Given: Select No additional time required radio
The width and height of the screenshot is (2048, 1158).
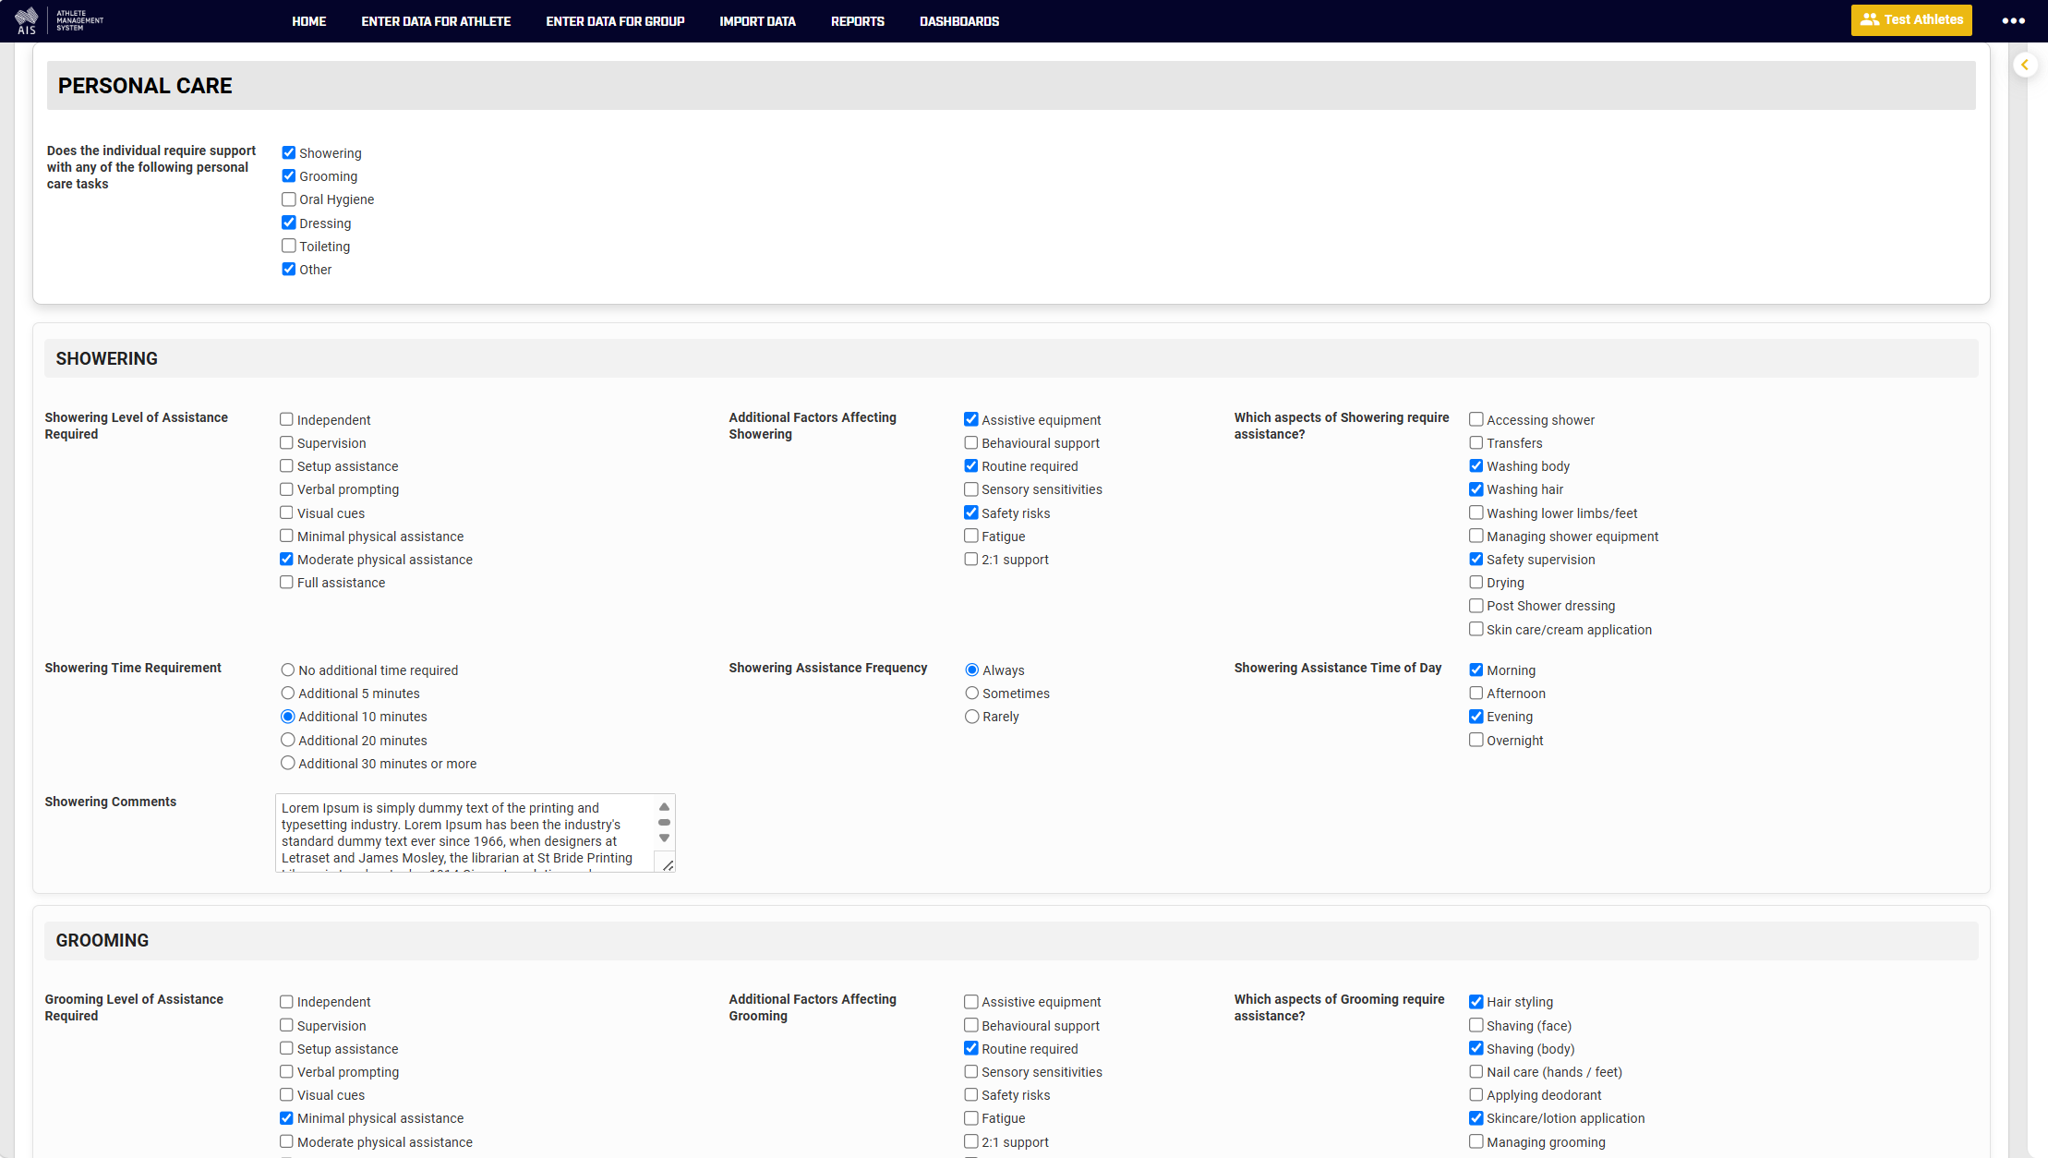Looking at the screenshot, I should tap(288, 669).
